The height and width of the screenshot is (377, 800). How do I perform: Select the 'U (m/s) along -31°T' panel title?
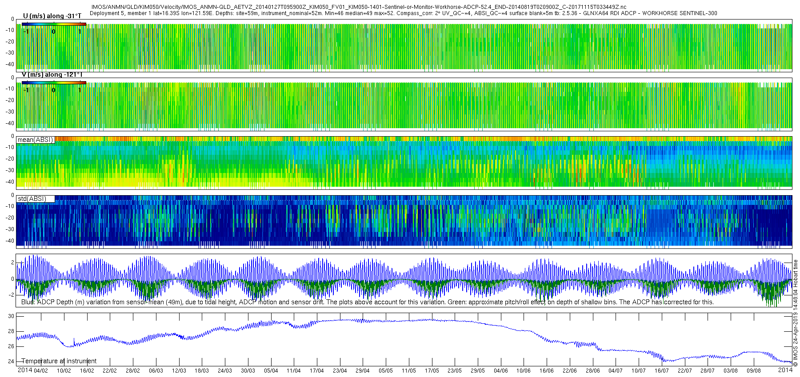coord(52,16)
